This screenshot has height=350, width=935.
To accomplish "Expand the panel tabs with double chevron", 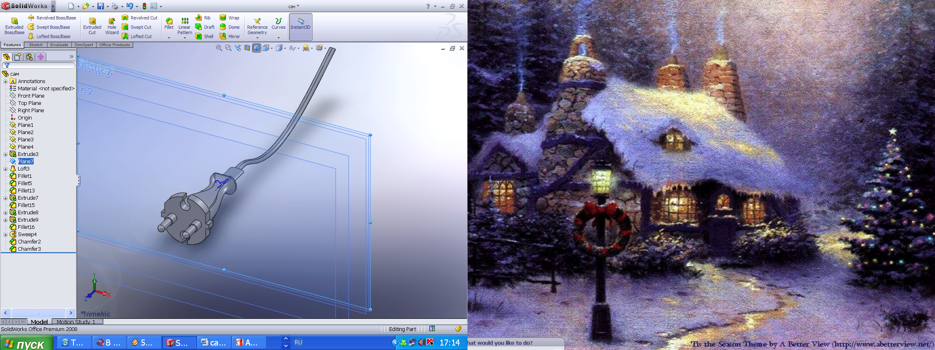I will [71, 57].
